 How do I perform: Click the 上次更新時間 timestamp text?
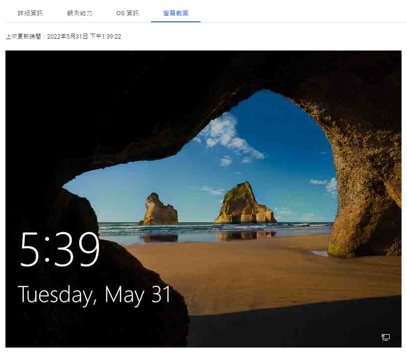63,37
